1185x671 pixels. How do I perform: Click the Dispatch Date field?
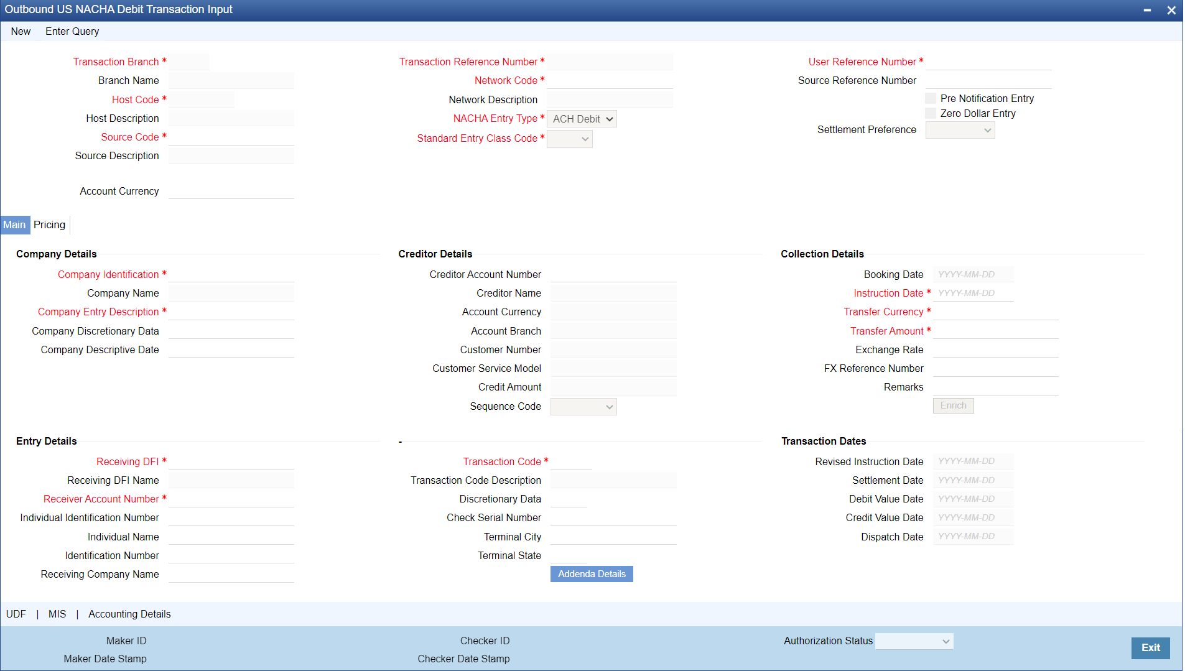(x=973, y=537)
